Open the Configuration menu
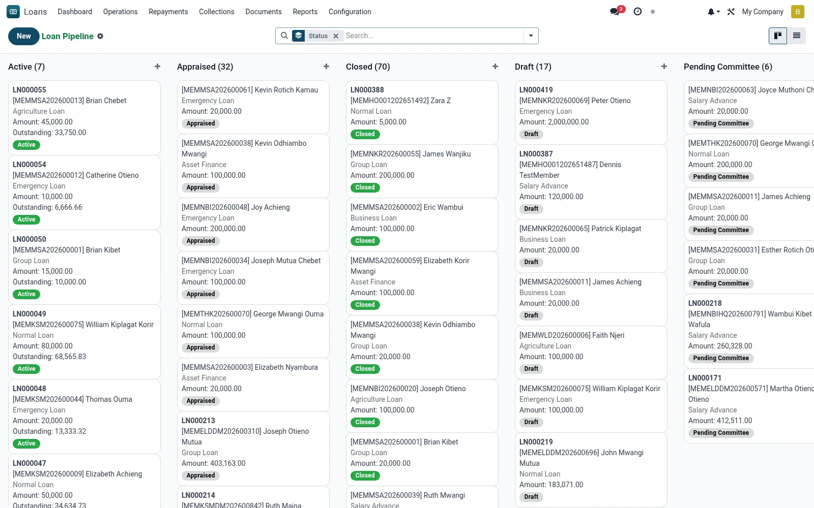The height and width of the screenshot is (508, 814). (350, 12)
